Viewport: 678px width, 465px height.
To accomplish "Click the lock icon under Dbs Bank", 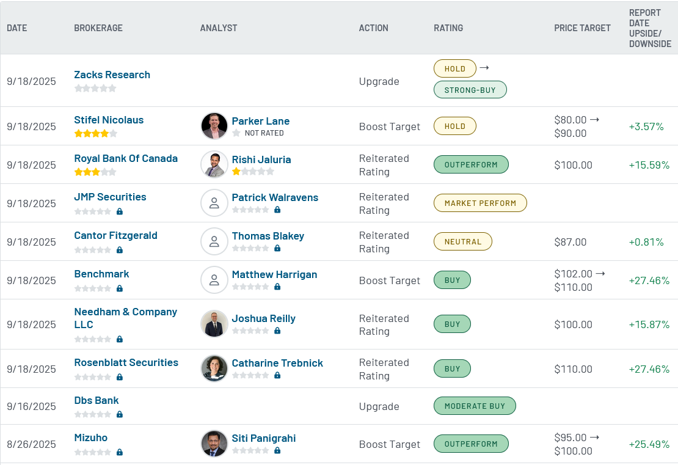I will (120, 414).
